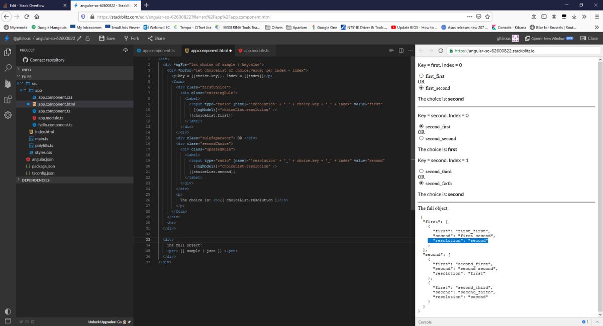Click Connect repository
Screen dimensions: 603x326
point(44,60)
